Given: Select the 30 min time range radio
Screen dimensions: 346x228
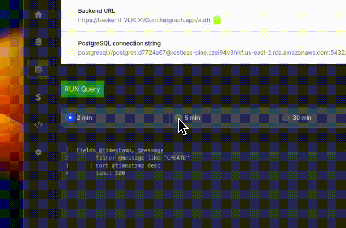Looking at the screenshot, I should (286, 118).
